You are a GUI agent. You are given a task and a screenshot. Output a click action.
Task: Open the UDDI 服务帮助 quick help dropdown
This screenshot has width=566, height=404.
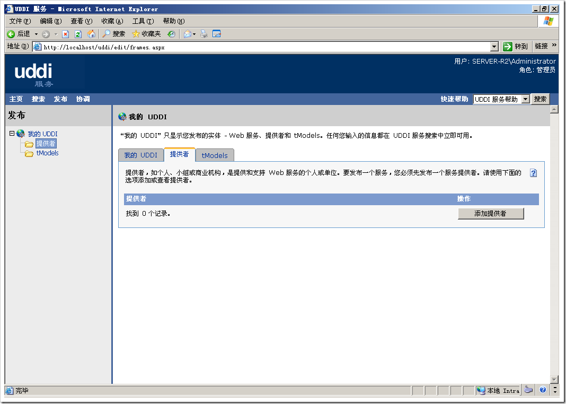click(501, 99)
